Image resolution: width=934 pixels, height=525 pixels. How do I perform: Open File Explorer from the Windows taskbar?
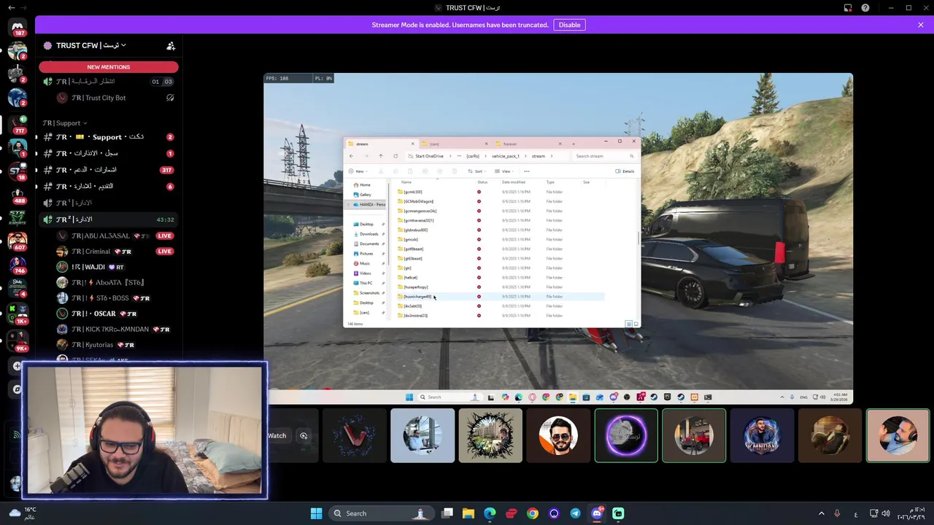pyautogui.click(x=468, y=513)
